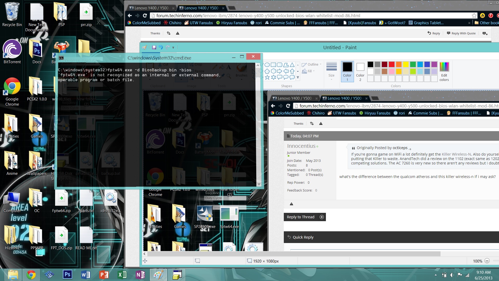Open Edit colors dialog in Paint
The image size is (499, 281).
pos(444,72)
